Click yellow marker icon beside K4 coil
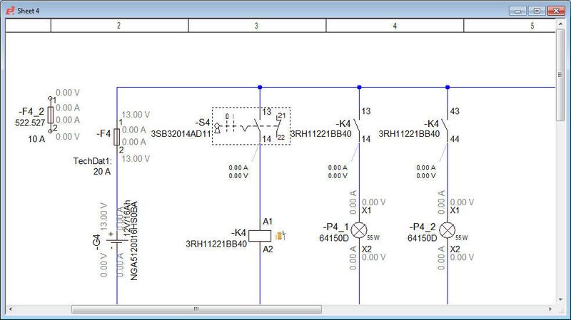 point(281,234)
